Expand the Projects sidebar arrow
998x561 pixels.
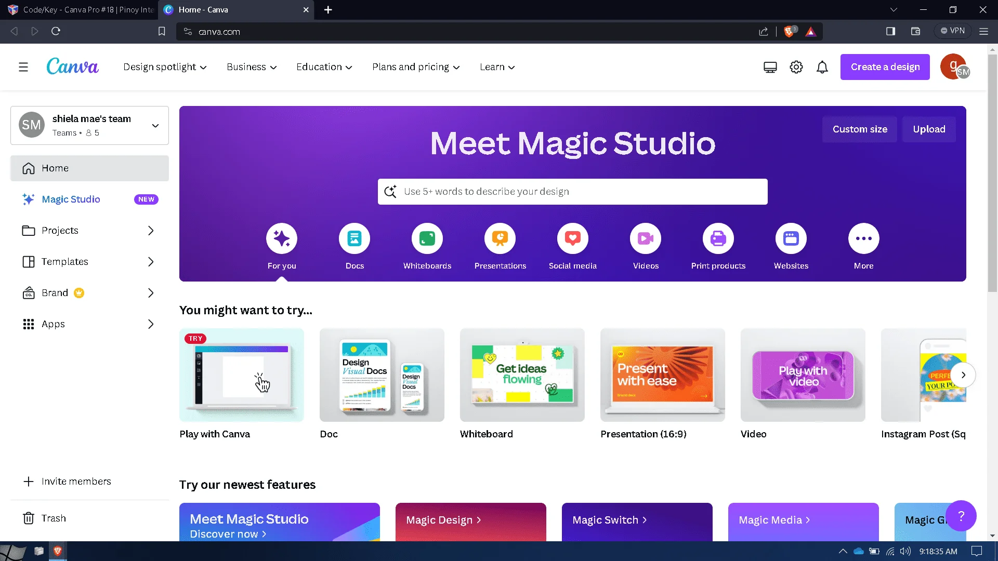(151, 231)
